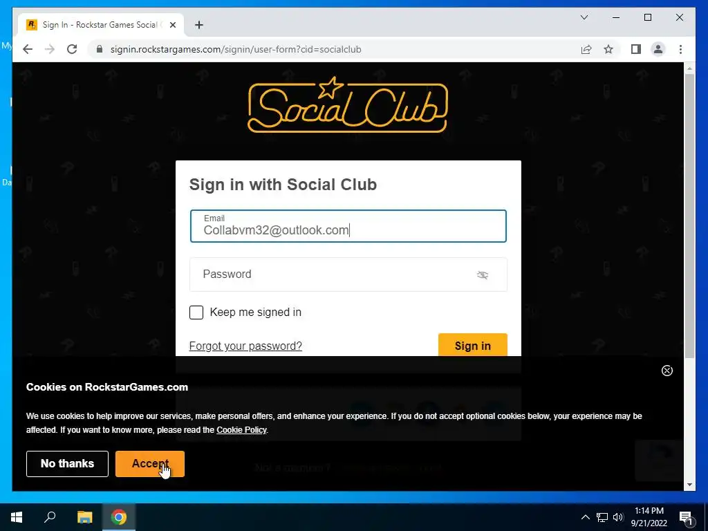Check the Keep me signed in box

(x=196, y=313)
